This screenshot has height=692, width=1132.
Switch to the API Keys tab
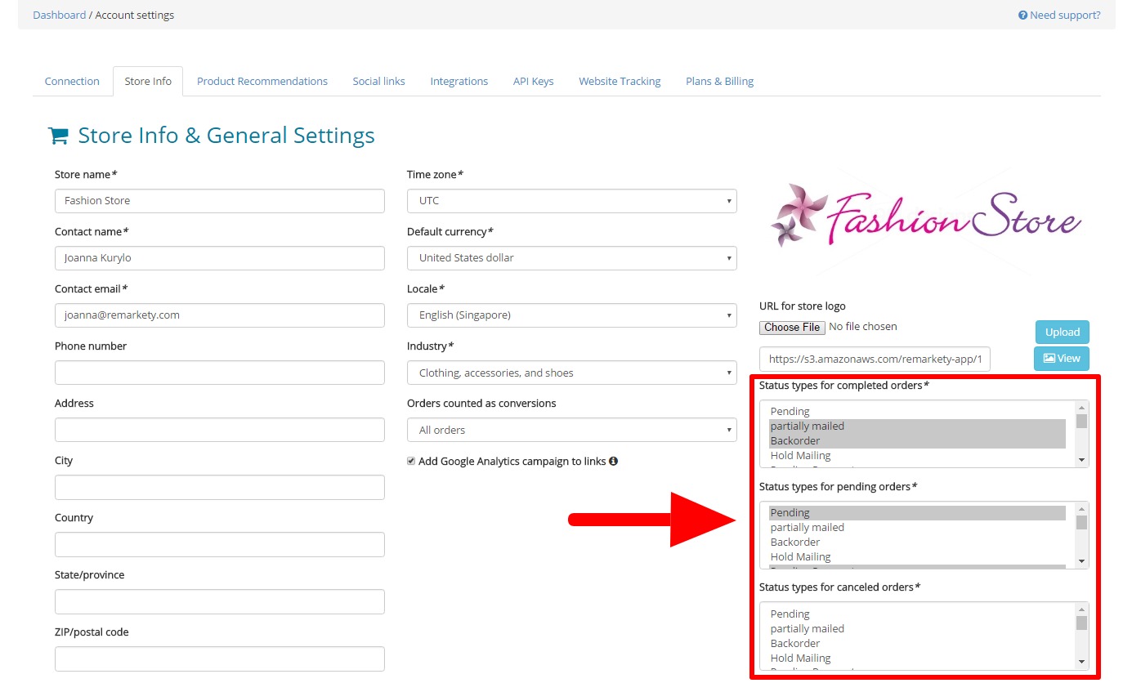pyautogui.click(x=534, y=81)
